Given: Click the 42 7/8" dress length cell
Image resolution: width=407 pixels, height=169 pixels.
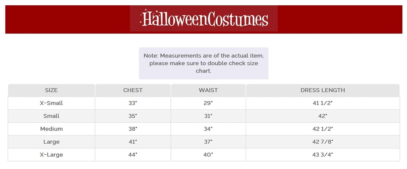Looking at the screenshot, I should [x=323, y=142].
